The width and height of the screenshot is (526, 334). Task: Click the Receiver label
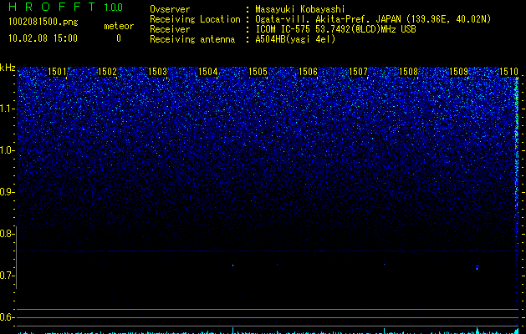tap(170, 29)
